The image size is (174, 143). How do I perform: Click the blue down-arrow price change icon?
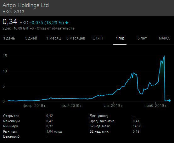point(67,23)
